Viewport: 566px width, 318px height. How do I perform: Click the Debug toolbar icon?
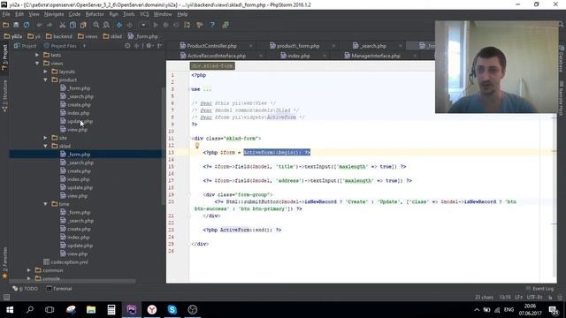click(166, 25)
